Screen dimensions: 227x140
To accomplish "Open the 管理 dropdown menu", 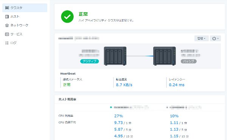I will [x=201, y=38].
